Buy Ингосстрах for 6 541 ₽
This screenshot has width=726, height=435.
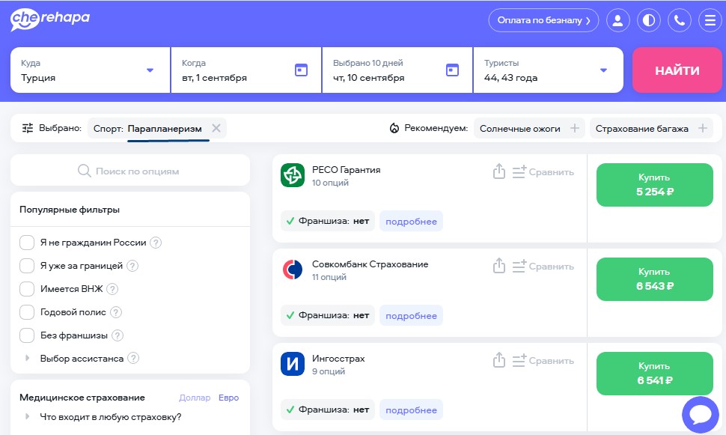655,374
